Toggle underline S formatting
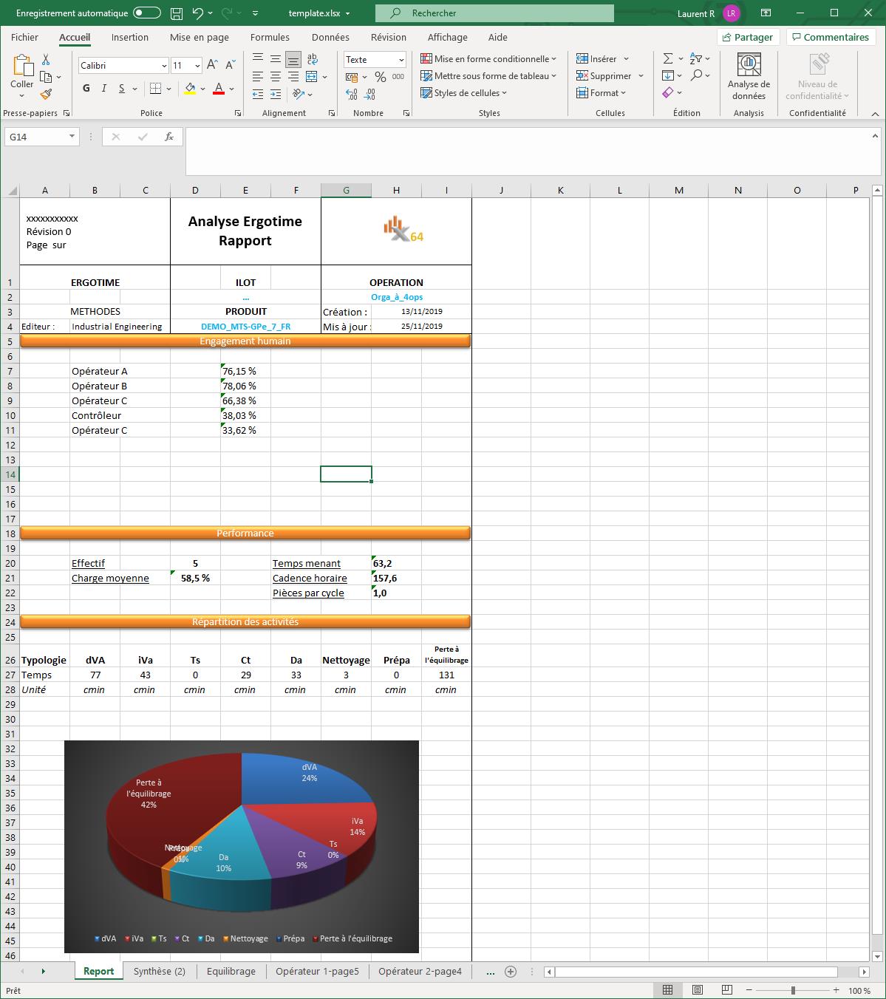 point(121,89)
